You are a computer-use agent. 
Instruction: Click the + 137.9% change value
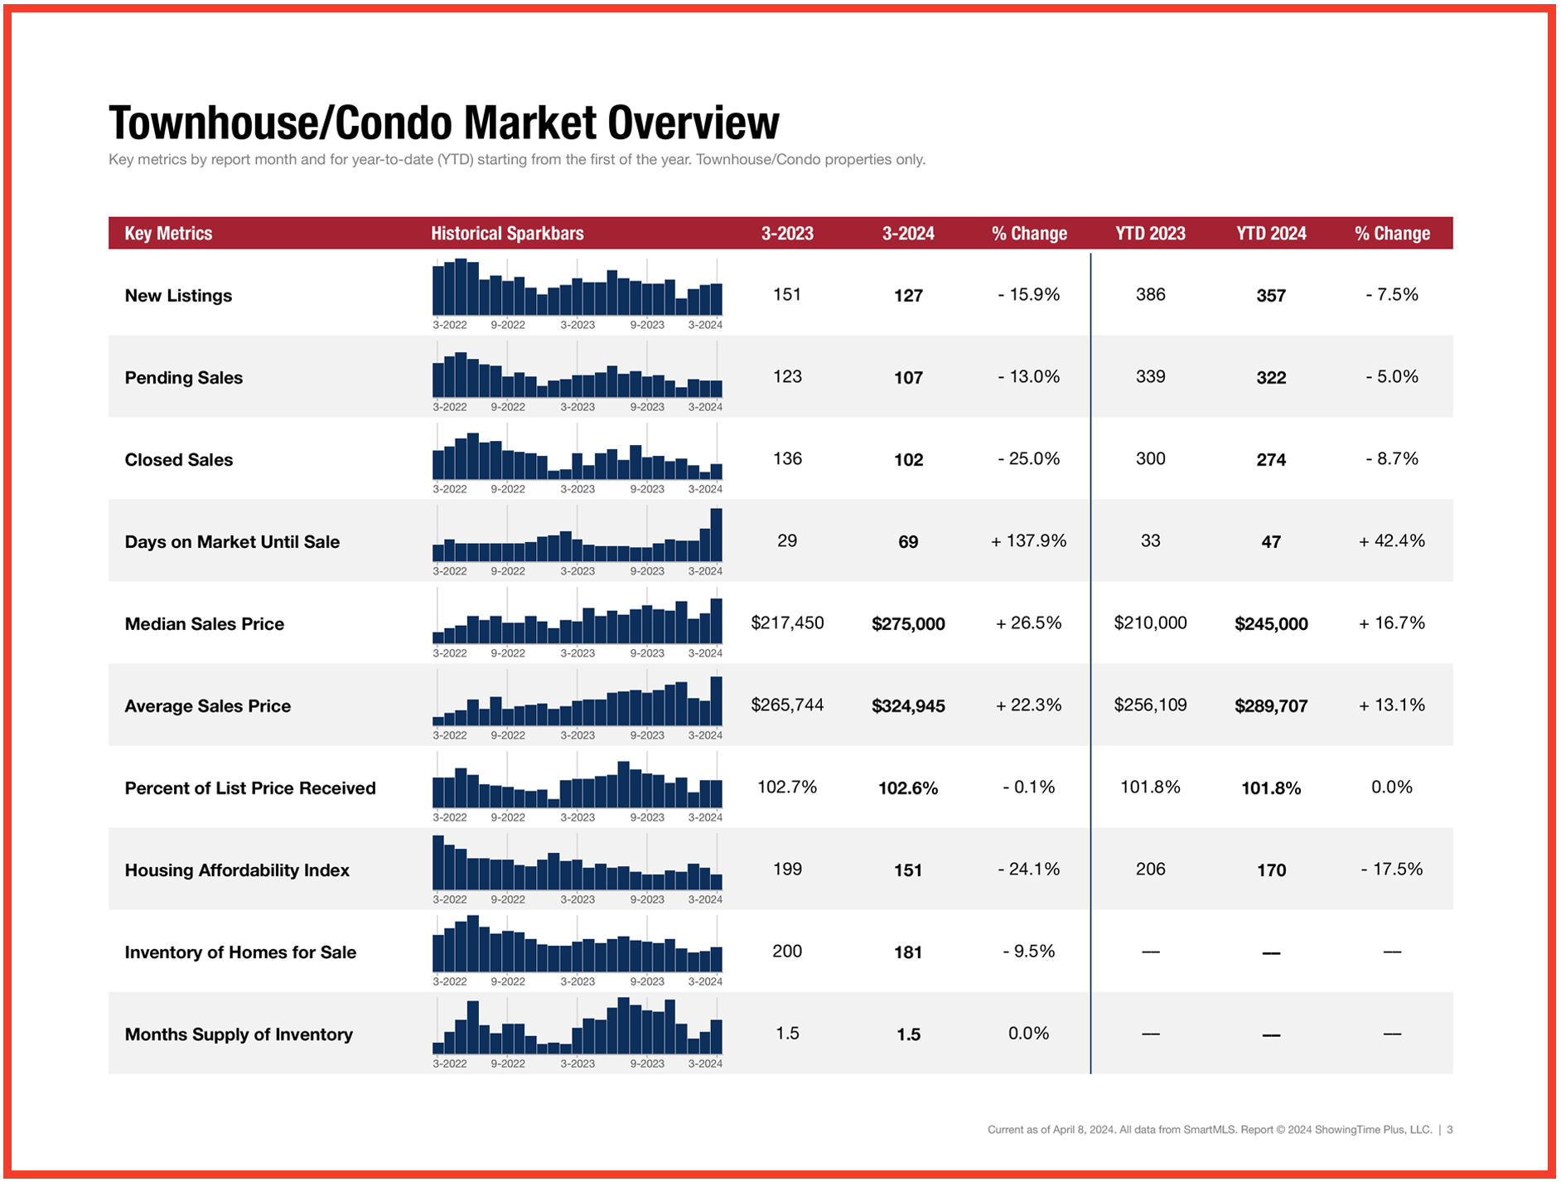1029,540
